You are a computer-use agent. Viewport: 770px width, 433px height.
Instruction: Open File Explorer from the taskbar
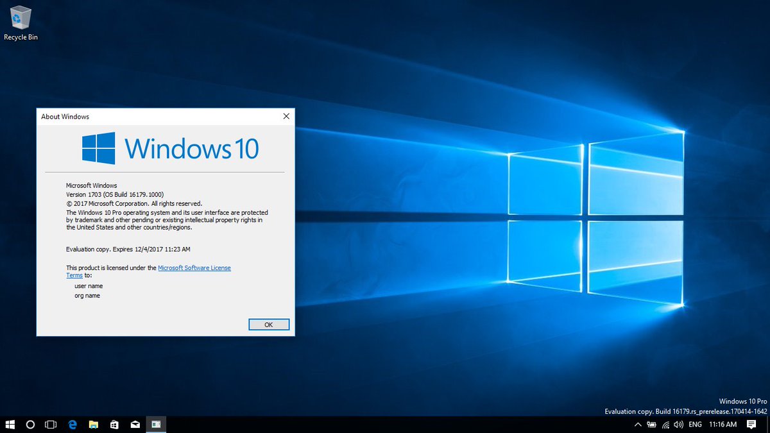(x=94, y=425)
